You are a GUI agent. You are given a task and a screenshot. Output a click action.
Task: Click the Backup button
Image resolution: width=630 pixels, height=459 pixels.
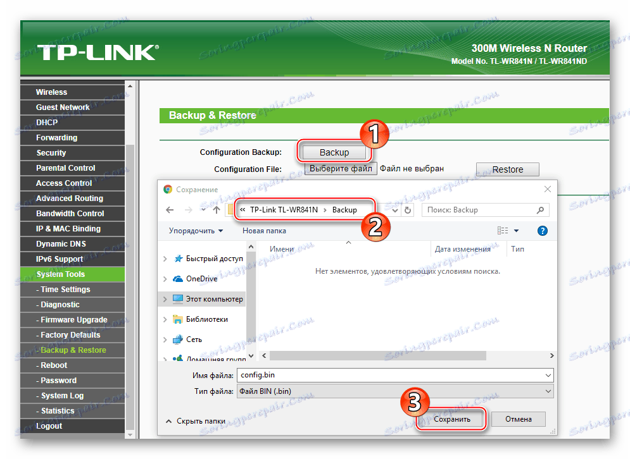[x=334, y=152]
